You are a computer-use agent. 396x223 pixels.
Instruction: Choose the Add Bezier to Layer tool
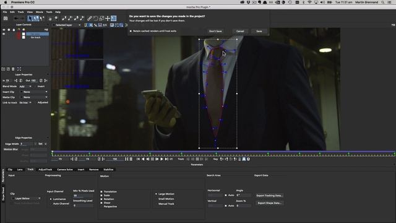82,18
